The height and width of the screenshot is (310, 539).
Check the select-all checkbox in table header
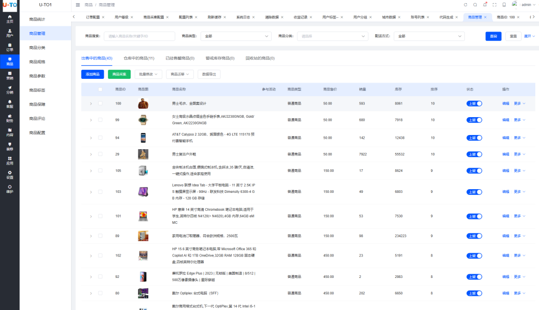[100, 89]
